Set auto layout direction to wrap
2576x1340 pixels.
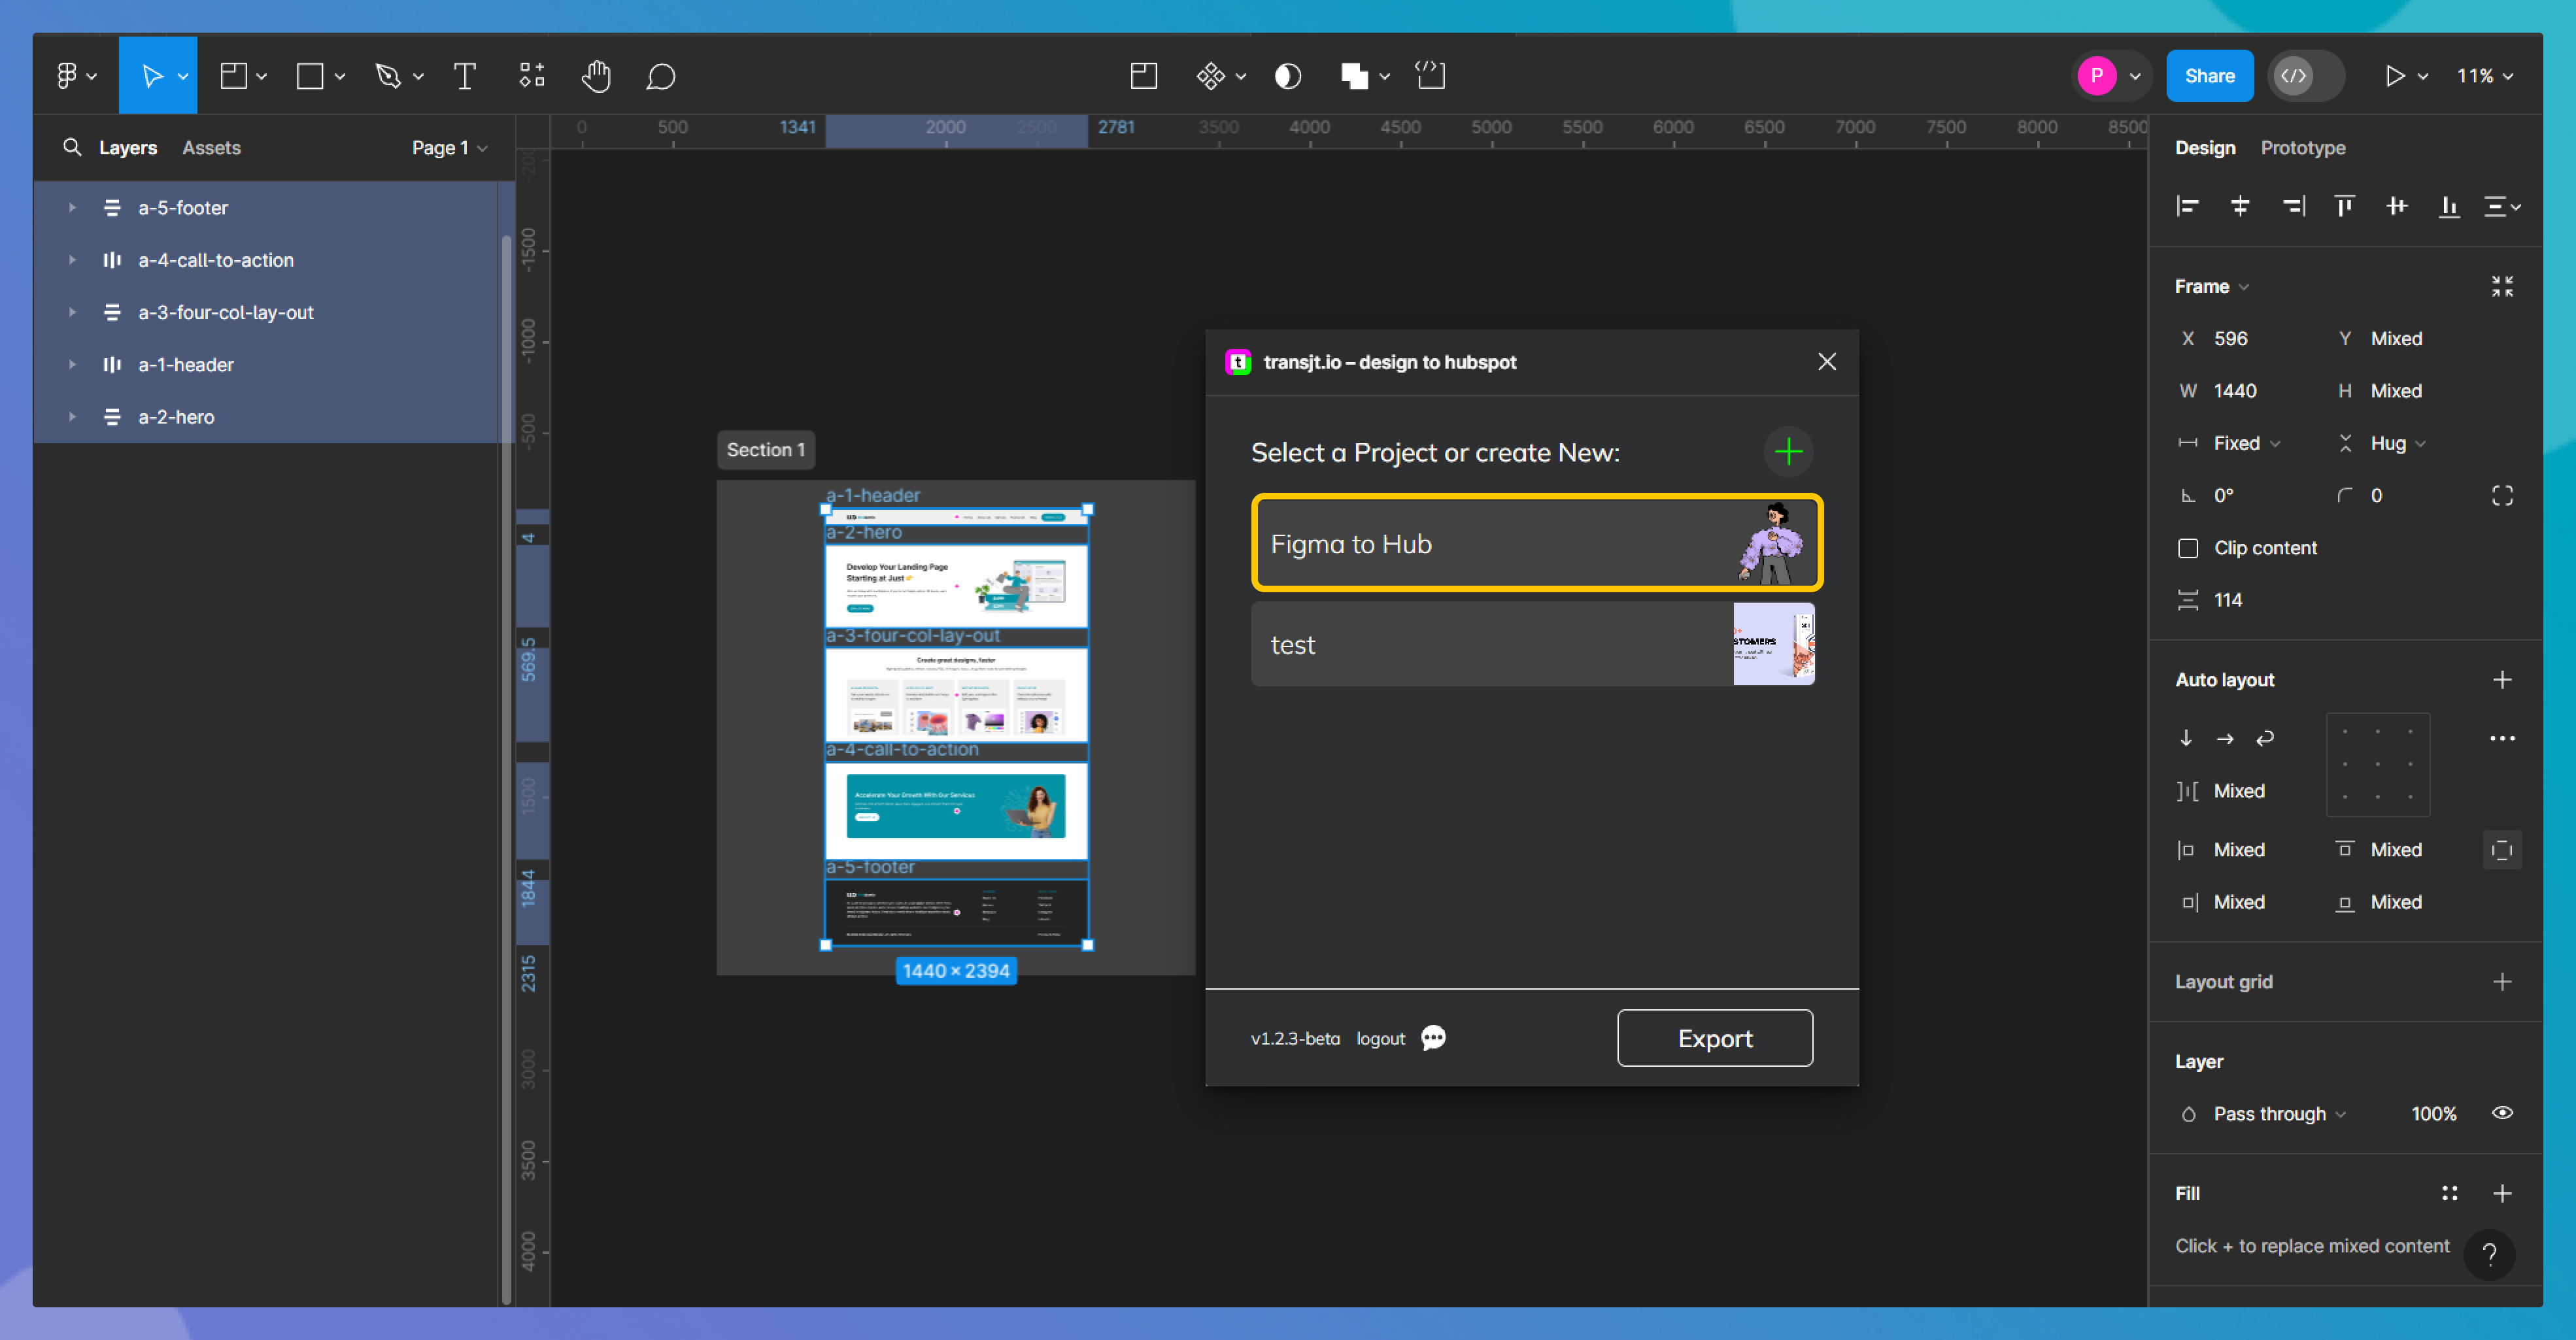tap(2265, 738)
